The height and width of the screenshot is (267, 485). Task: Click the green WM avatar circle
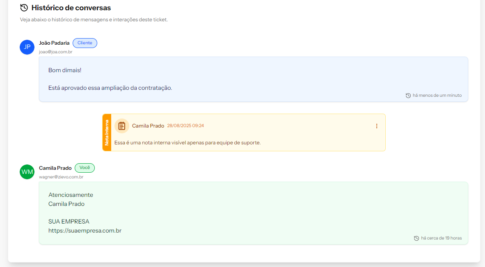tap(27, 172)
